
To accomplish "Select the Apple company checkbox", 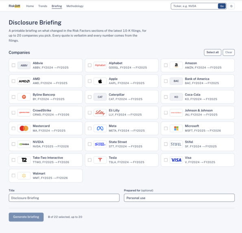I will 89,81.
